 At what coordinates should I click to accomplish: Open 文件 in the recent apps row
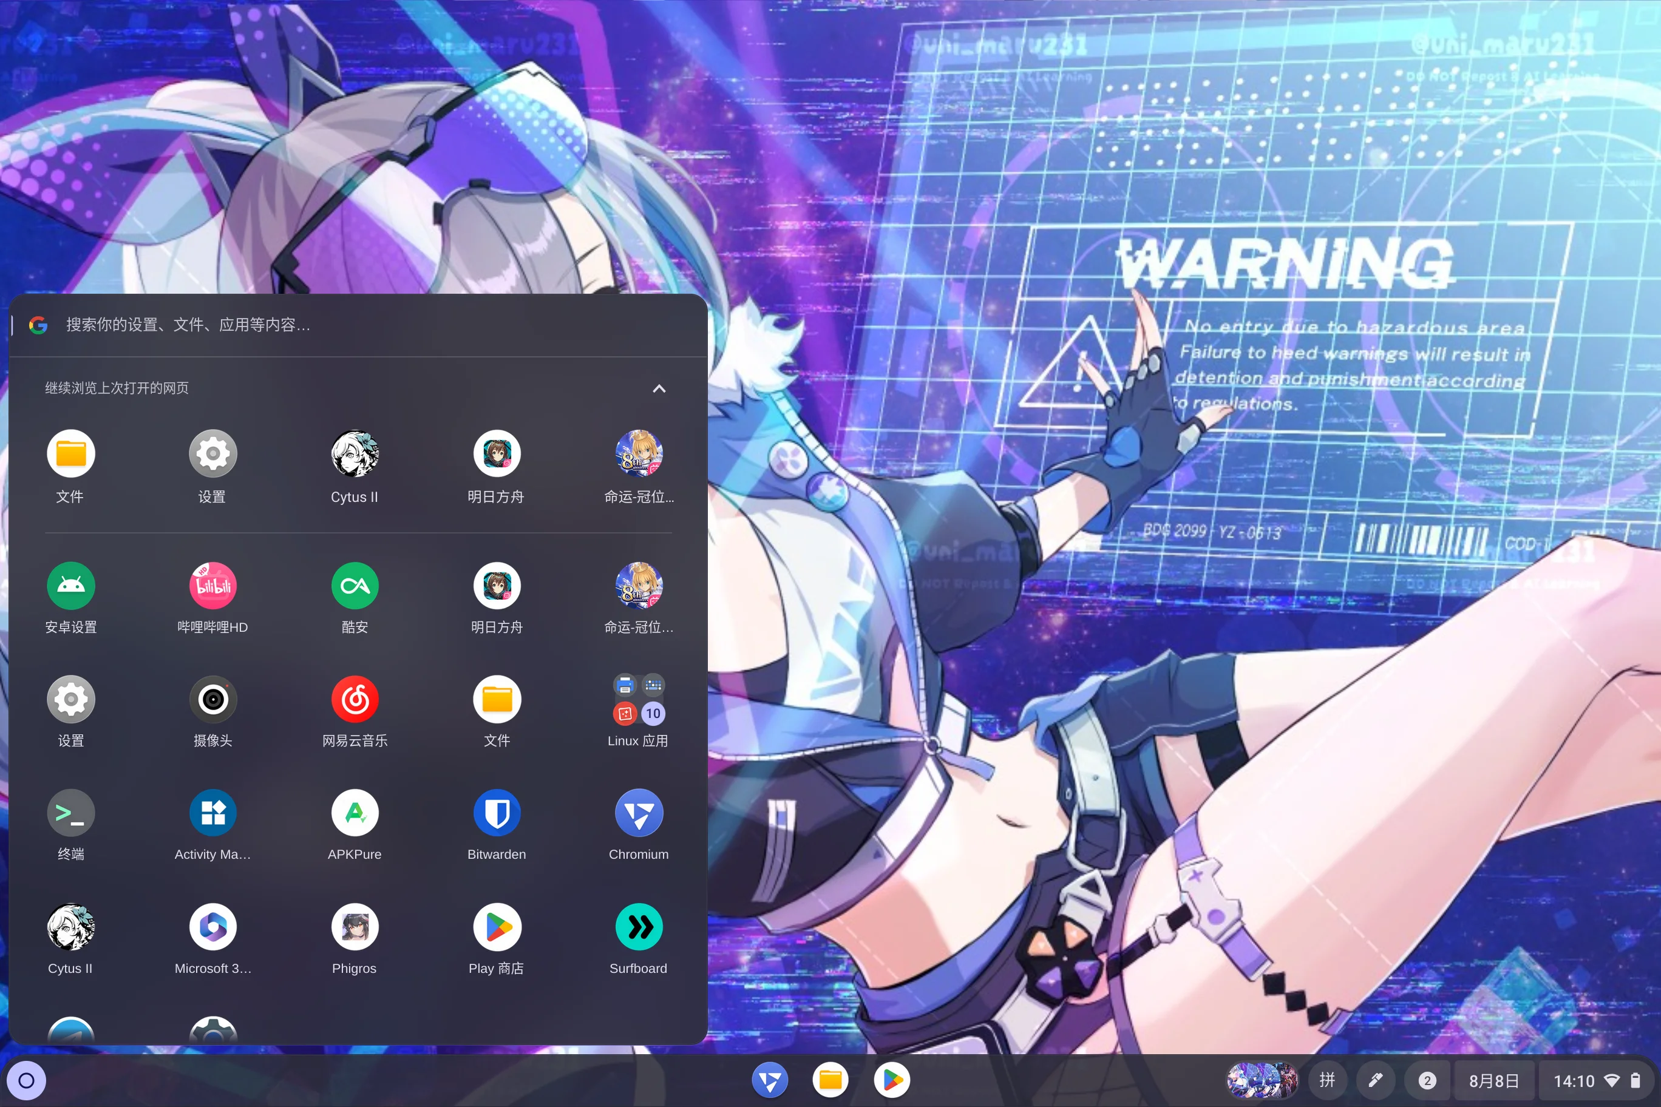click(70, 453)
